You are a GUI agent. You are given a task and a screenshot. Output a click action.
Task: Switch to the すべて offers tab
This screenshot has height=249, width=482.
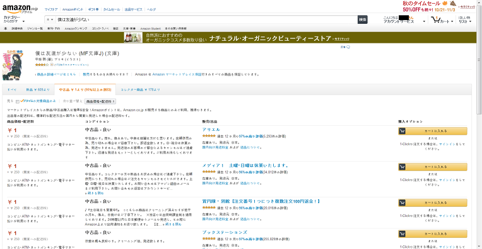12,90
